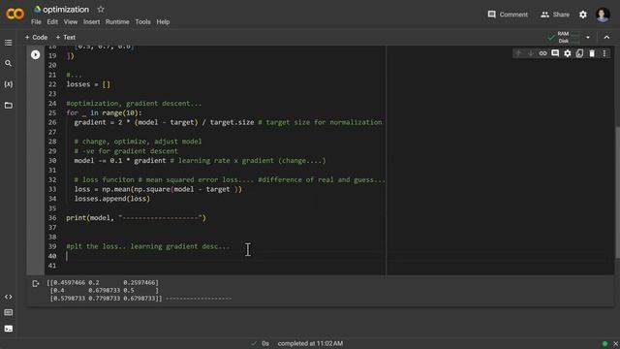Image resolution: width=620 pixels, height=349 pixels.
Task: Delete the cell with trash icon
Action: pos(592,53)
